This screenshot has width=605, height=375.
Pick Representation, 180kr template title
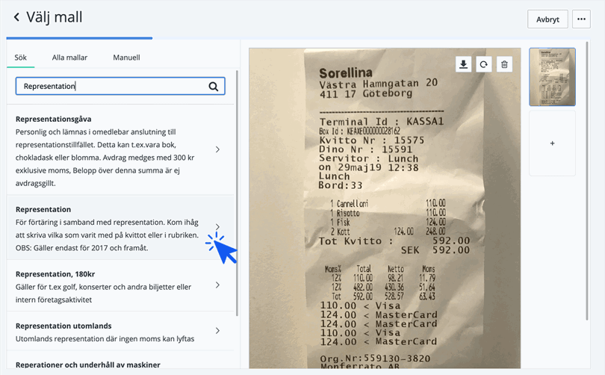click(x=55, y=274)
